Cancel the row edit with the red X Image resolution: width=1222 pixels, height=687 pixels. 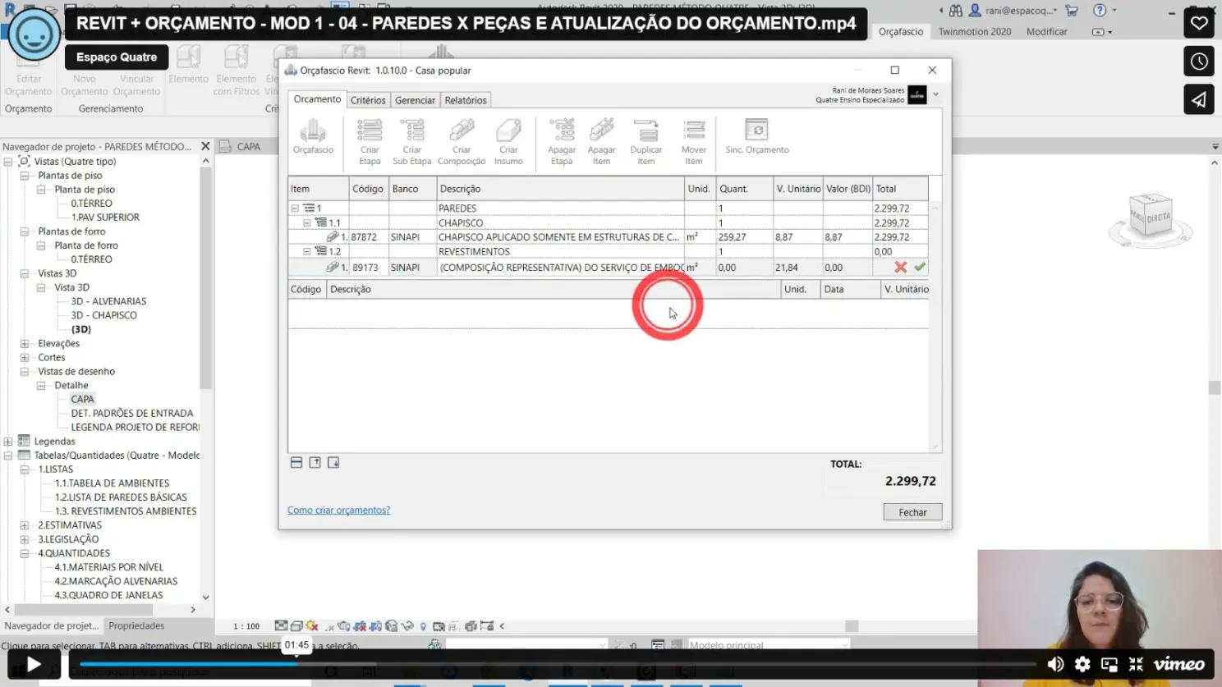pos(901,267)
